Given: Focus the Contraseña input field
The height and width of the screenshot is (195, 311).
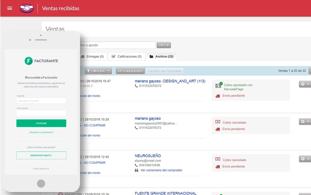Looking at the screenshot, I should coord(41,113).
